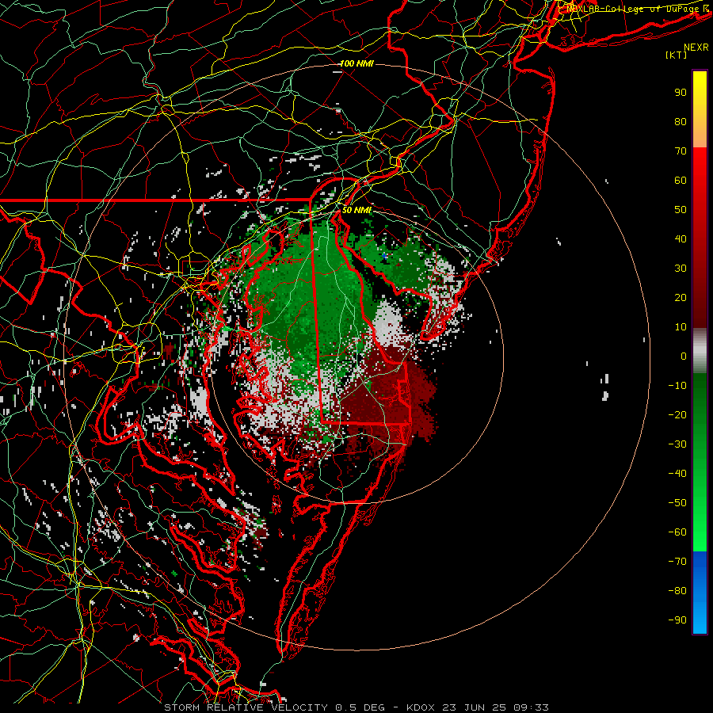Pick the orange segment of the color bar
Image resolution: width=713 pixels, height=713 pixels.
(700, 132)
